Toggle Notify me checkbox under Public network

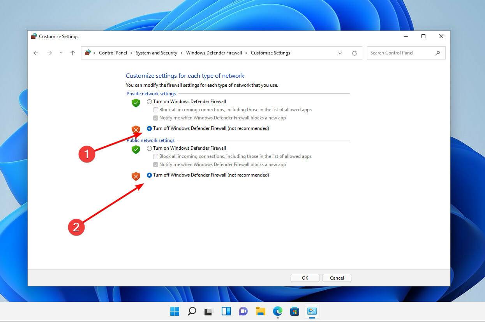(x=156, y=165)
